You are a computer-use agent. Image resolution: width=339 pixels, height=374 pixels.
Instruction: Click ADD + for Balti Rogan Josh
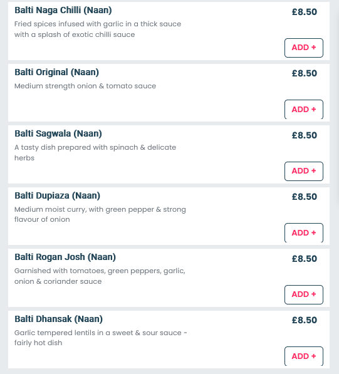304,294
